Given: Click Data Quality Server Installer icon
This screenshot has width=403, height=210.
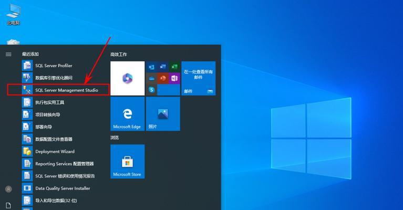Looking at the screenshot, I should (x=27, y=188).
